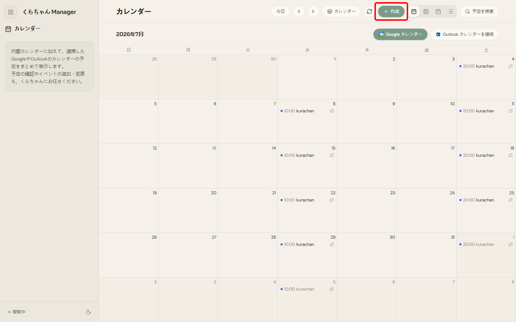Select the July 31 day cell
516x322 pixels.
click(426, 255)
